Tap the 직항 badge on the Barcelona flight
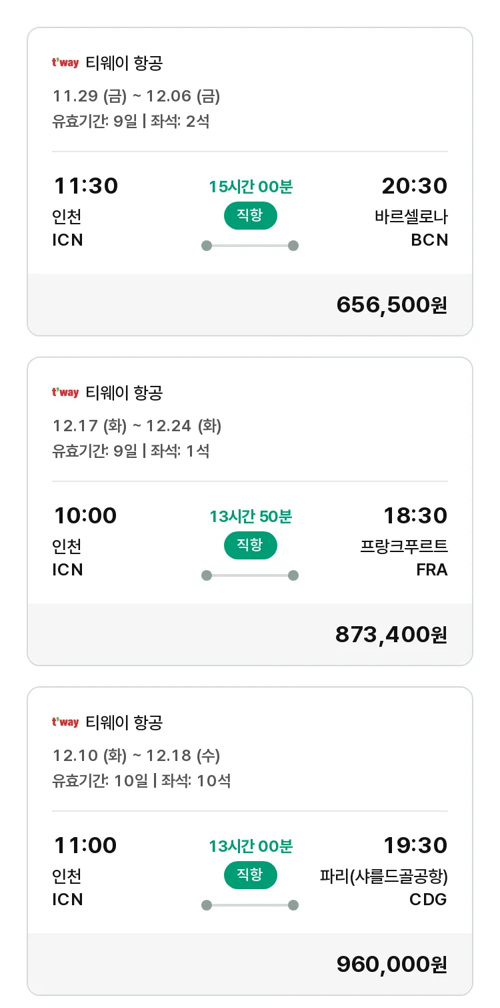 [x=250, y=216]
